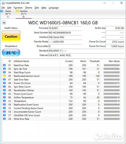
Task: Click the blue status orb for Power-On Hours
Action: click(x=4, y=83)
